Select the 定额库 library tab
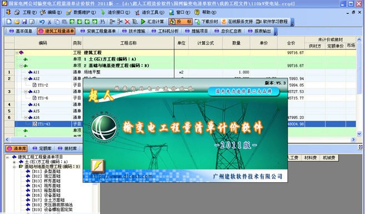365x214 pixels. [x=43, y=148]
